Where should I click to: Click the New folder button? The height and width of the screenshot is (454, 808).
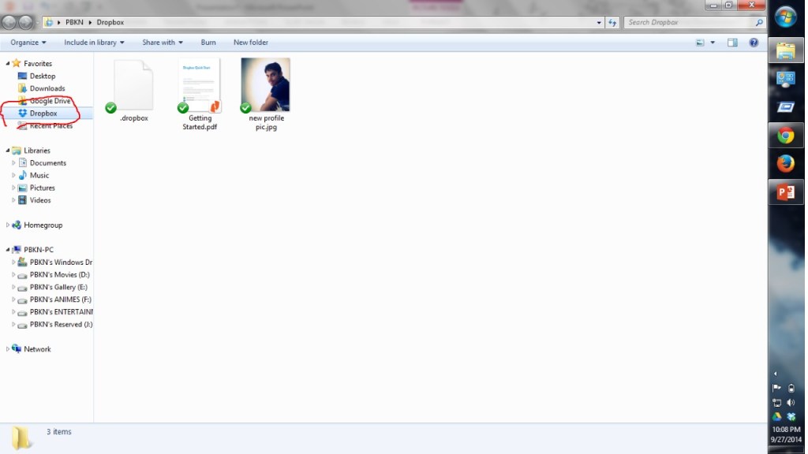(250, 43)
